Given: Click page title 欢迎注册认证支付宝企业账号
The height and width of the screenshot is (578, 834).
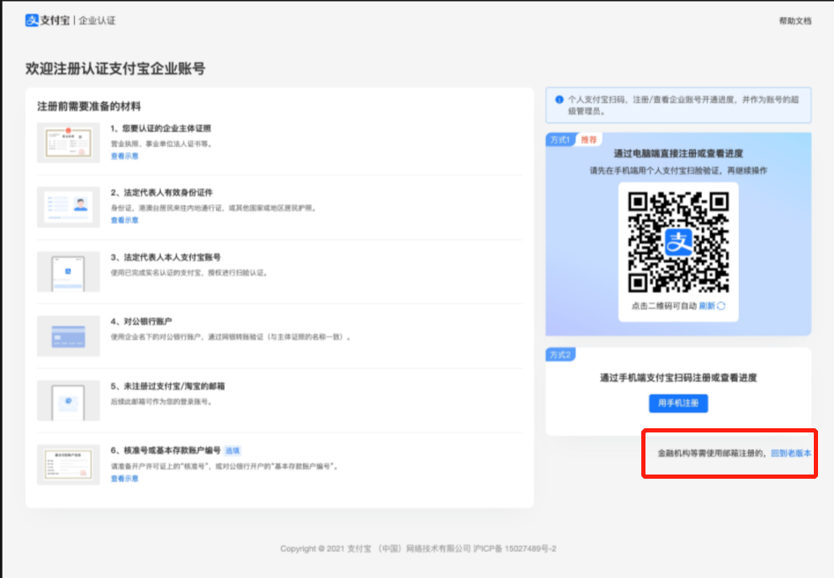Looking at the screenshot, I should 115,69.
